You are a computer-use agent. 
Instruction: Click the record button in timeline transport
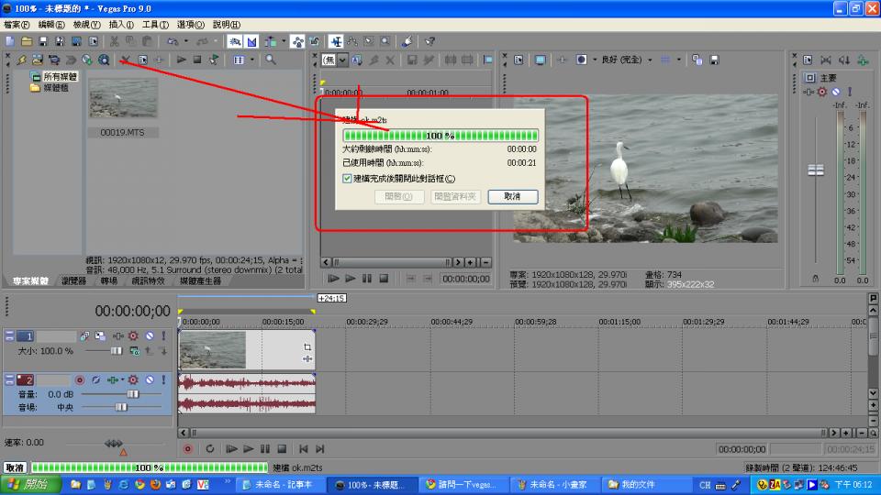click(x=188, y=448)
